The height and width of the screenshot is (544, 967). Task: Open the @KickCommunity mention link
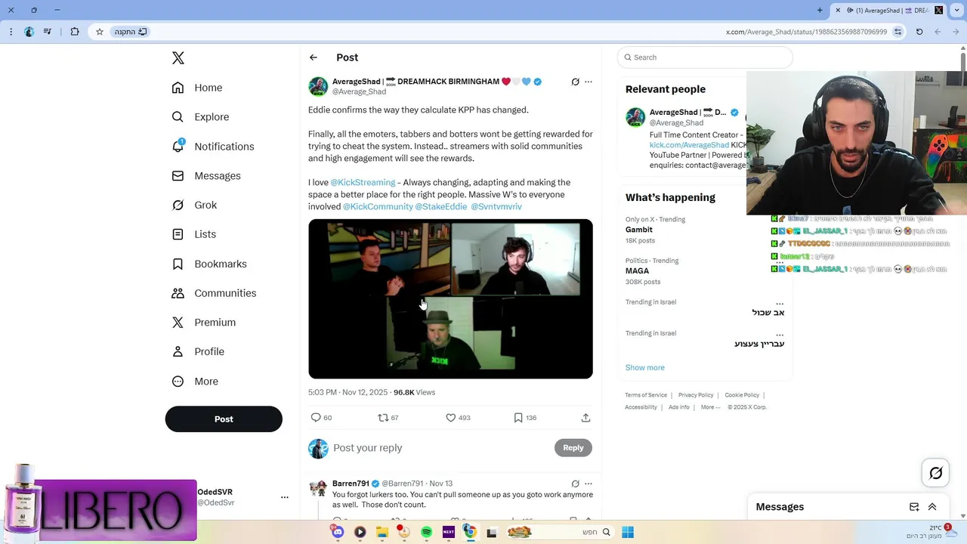click(x=378, y=206)
